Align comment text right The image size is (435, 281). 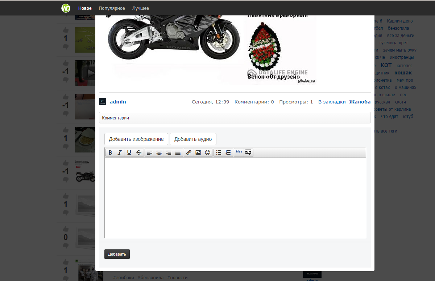pos(168,153)
